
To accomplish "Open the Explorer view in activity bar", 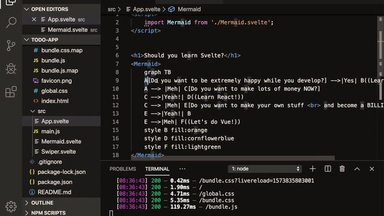I will click(x=11, y=2).
